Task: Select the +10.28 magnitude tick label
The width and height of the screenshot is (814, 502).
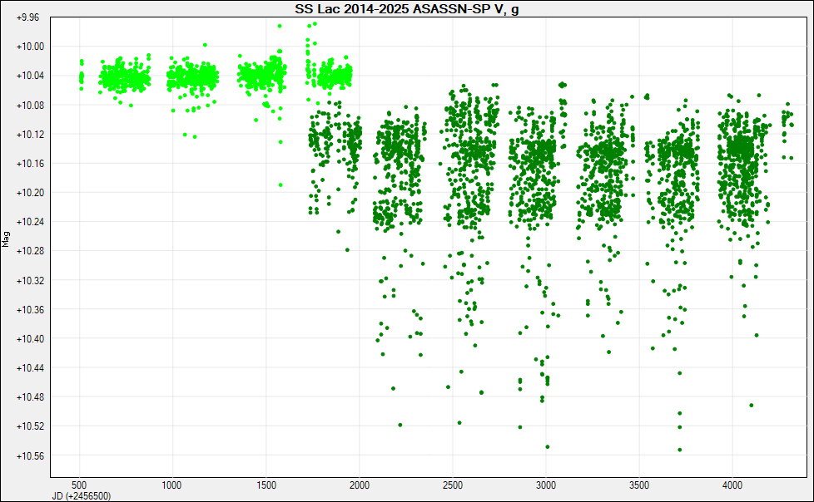Action: pyautogui.click(x=31, y=250)
